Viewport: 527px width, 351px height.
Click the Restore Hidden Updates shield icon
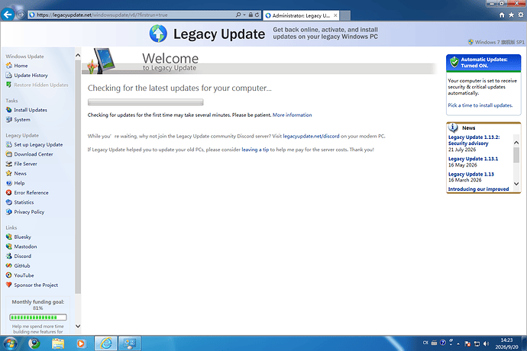coord(9,85)
